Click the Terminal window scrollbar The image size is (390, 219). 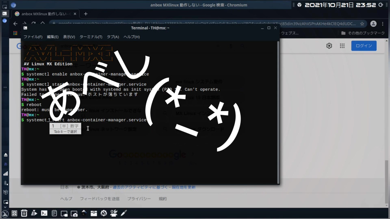[x=278, y=112]
